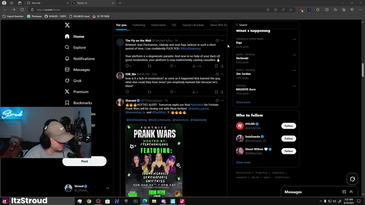Open the Explore page
Viewport: 365px width, 205px height.
[x=75, y=48]
